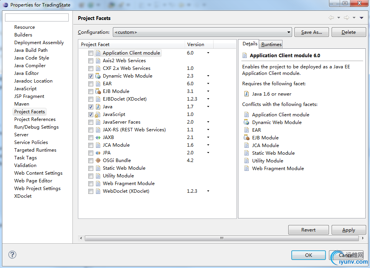Check the EJB Module checkbox
The image size is (370, 268).
click(91, 91)
